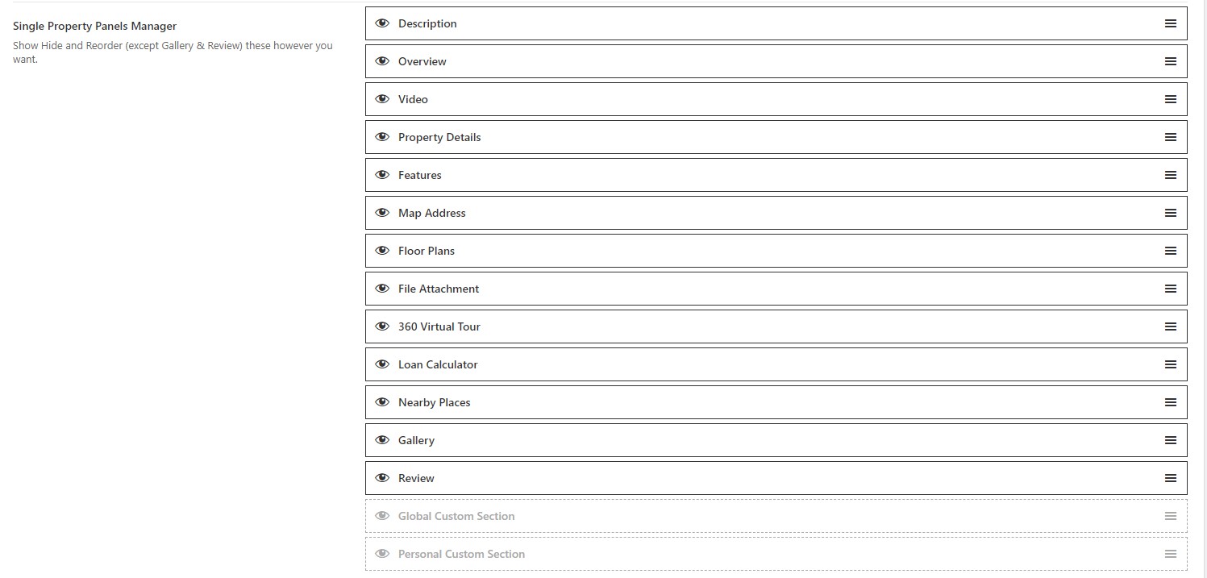Click the reorder handle for Video panel
The width and height of the screenshot is (1207, 578).
click(1170, 99)
